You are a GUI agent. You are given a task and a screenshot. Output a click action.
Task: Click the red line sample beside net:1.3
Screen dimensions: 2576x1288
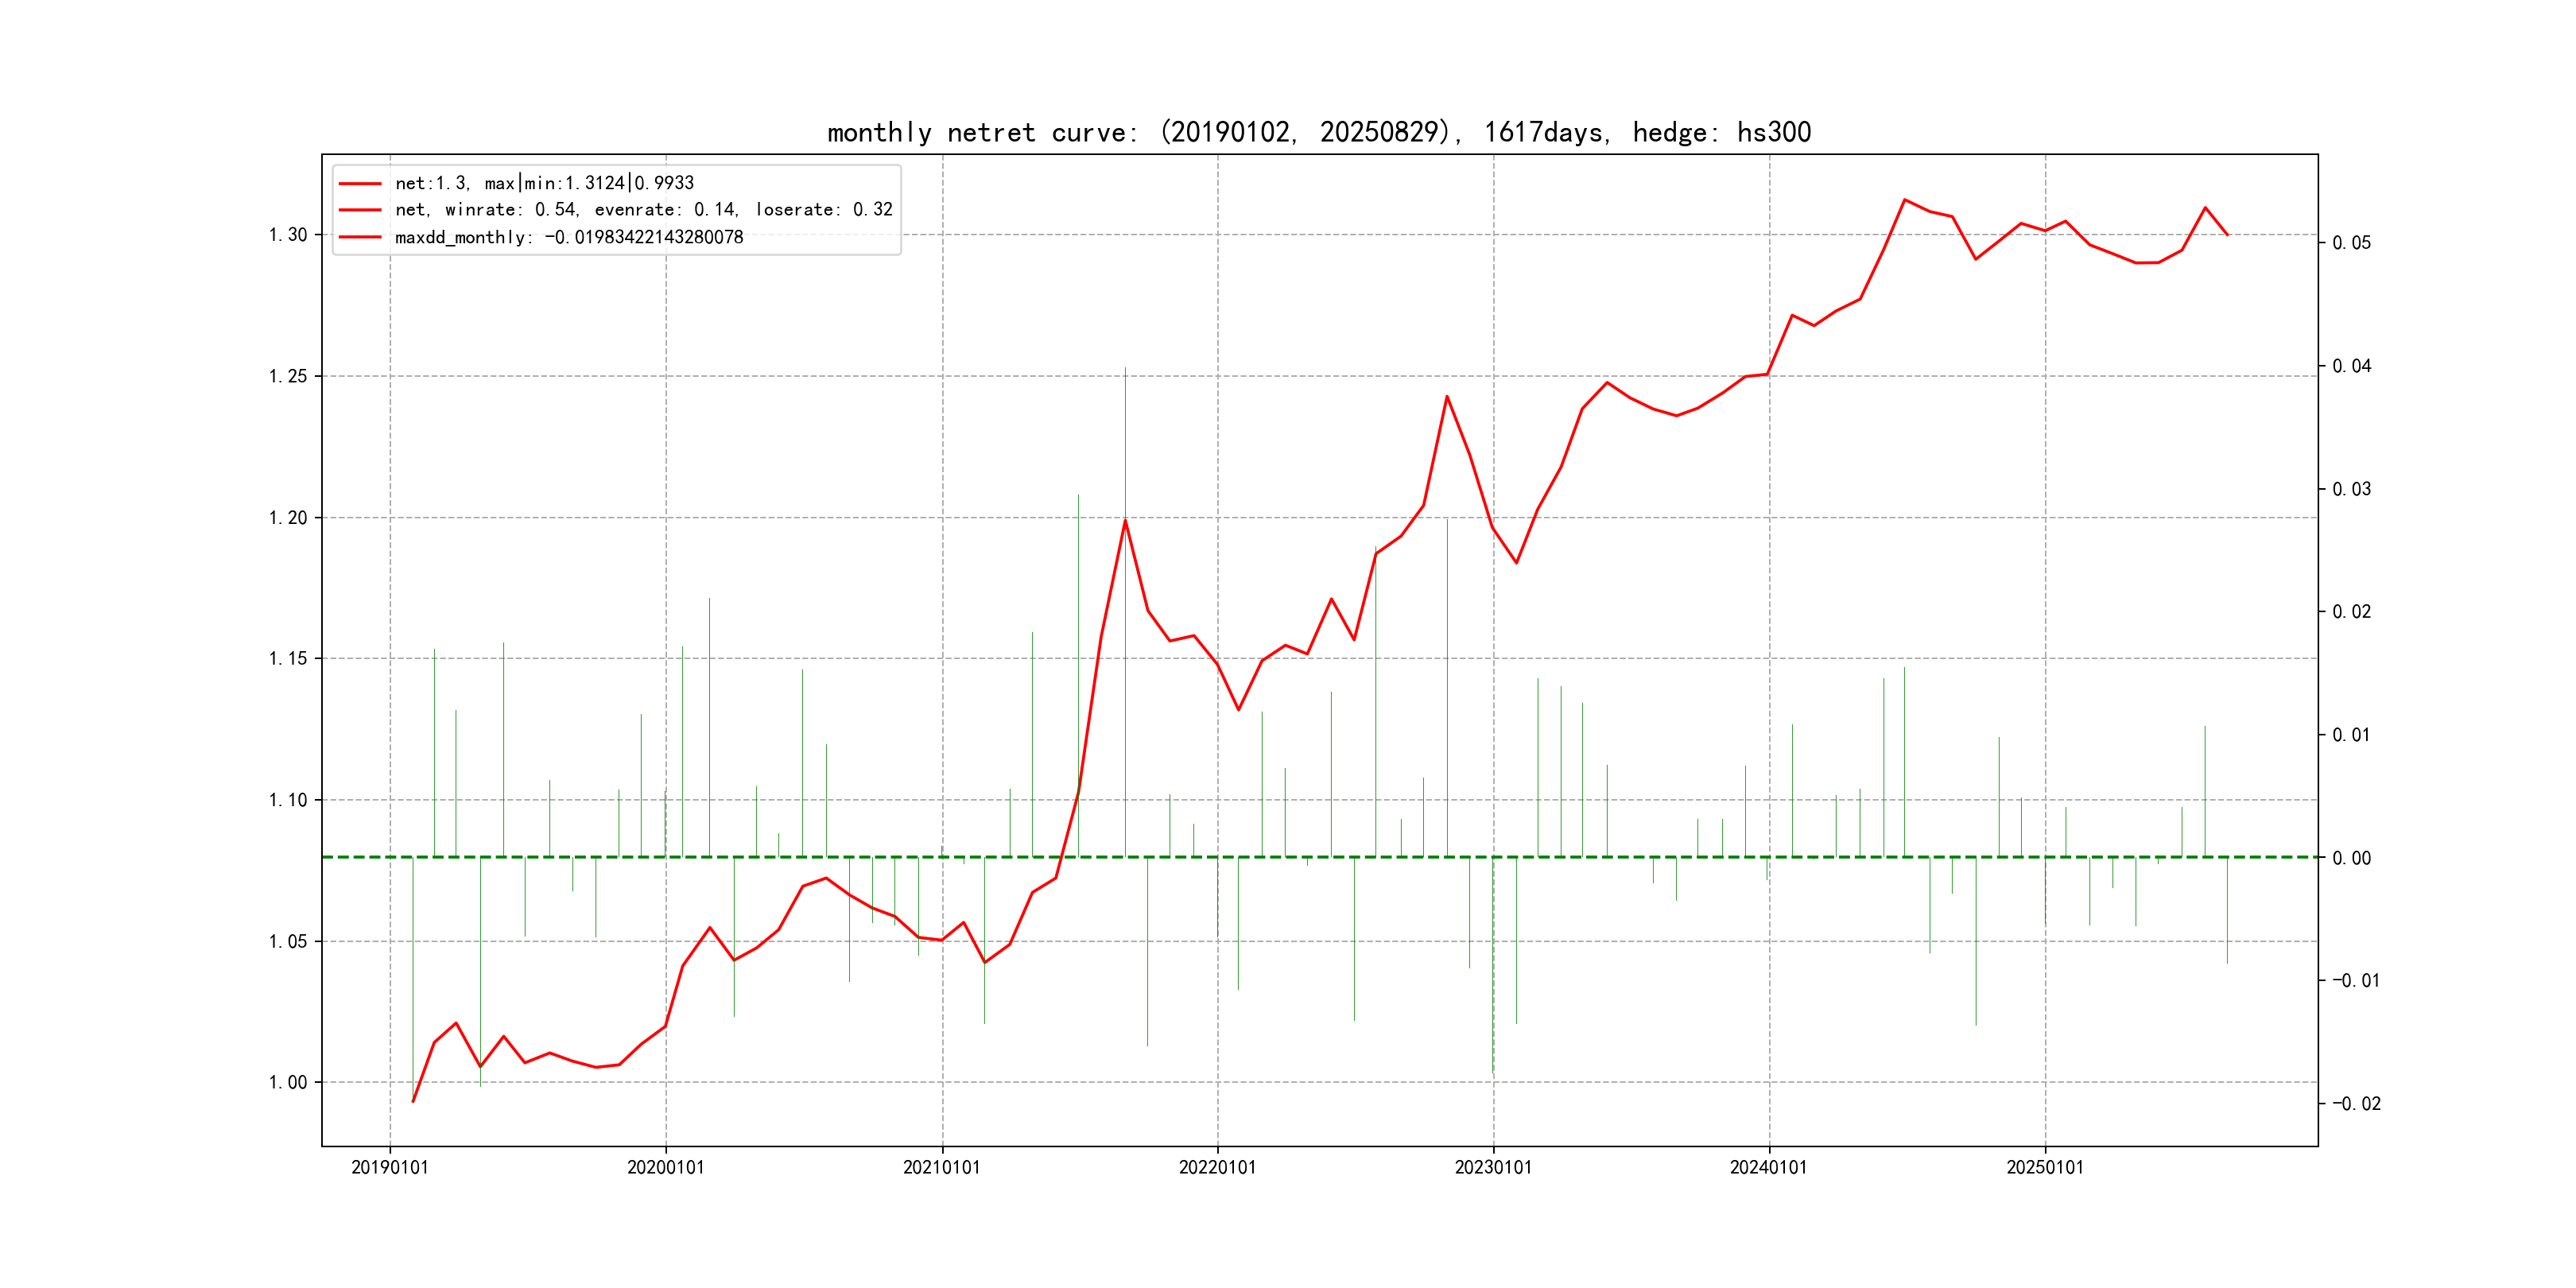click(x=360, y=184)
